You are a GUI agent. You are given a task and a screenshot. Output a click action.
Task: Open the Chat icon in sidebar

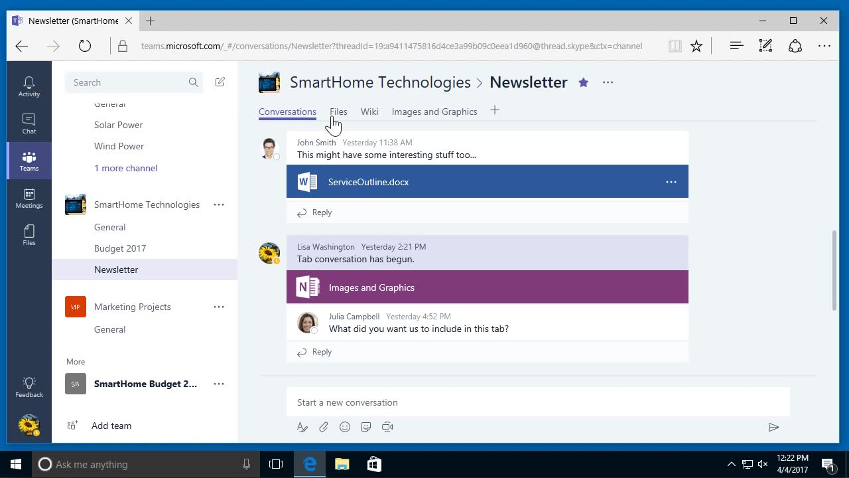29,123
